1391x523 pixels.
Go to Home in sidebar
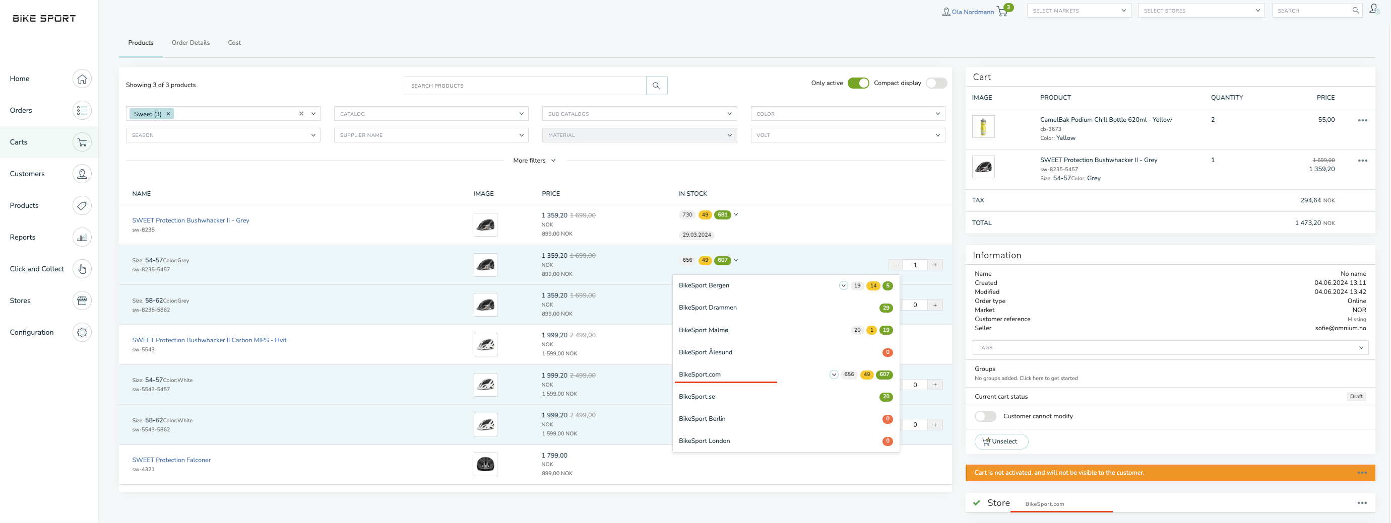(x=20, y=79)
